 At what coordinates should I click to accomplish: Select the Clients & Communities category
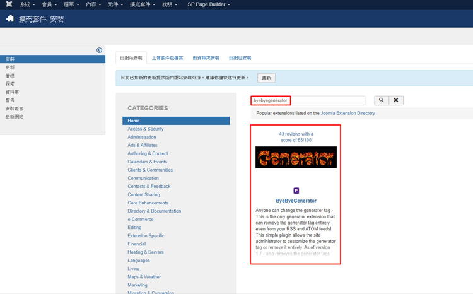point(150,170)
